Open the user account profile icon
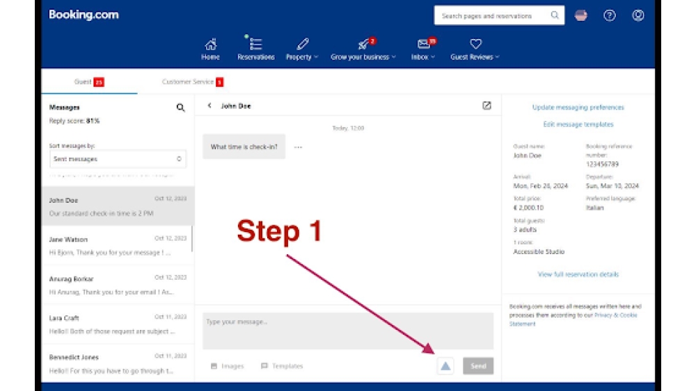 pyautogui.click(x=638, y=15)
